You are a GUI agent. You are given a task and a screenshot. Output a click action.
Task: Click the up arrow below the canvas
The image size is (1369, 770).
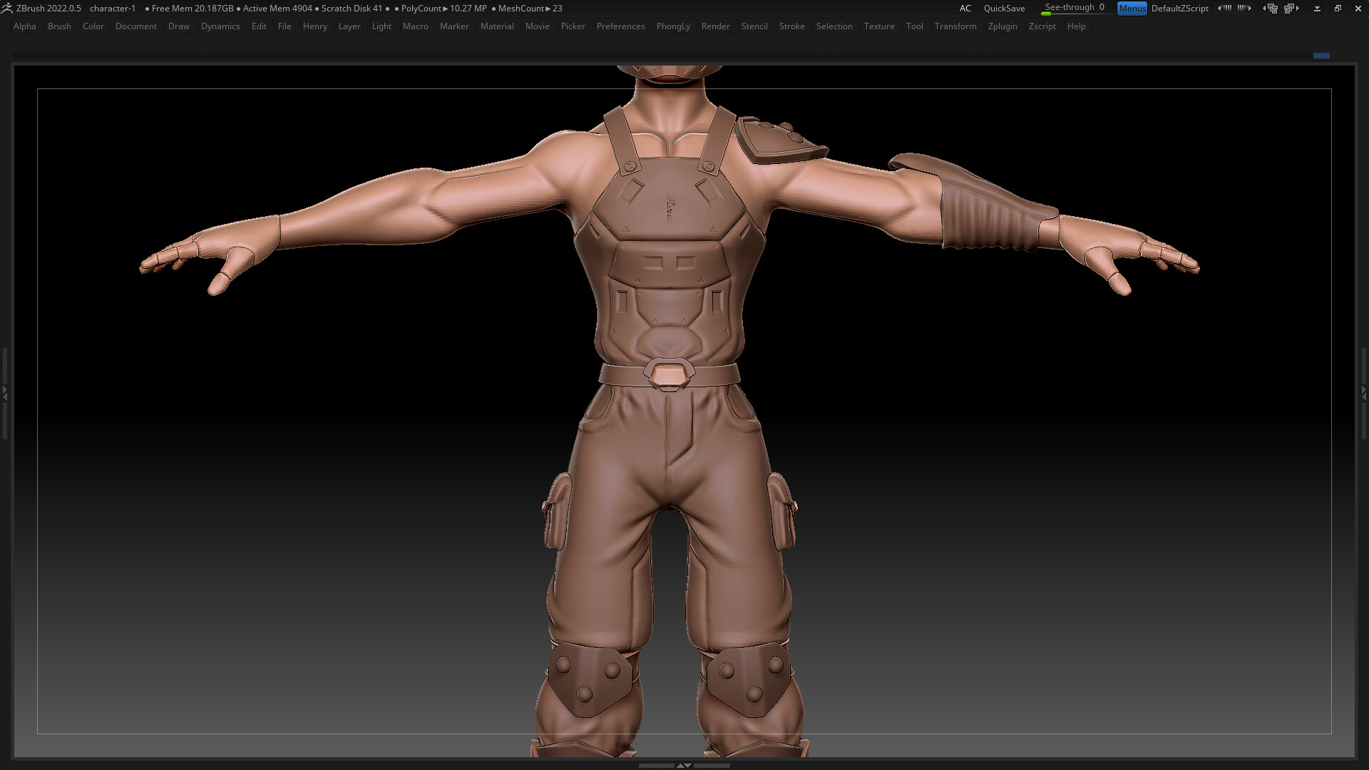[680, 765]
